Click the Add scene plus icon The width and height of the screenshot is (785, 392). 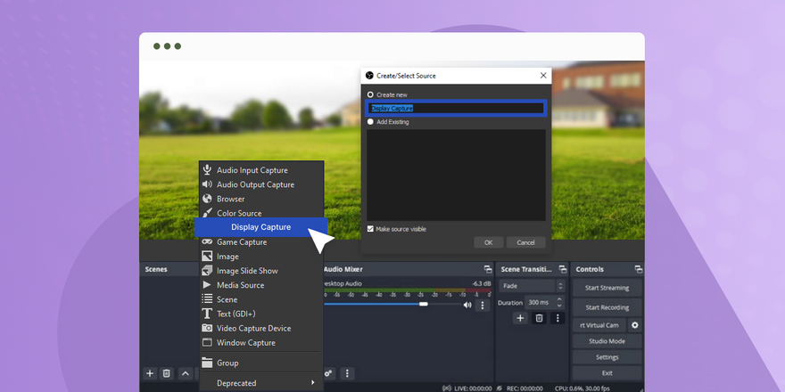[149, 373]
